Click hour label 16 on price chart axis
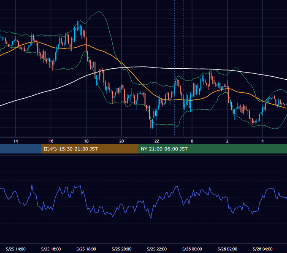 coord(51,141)
